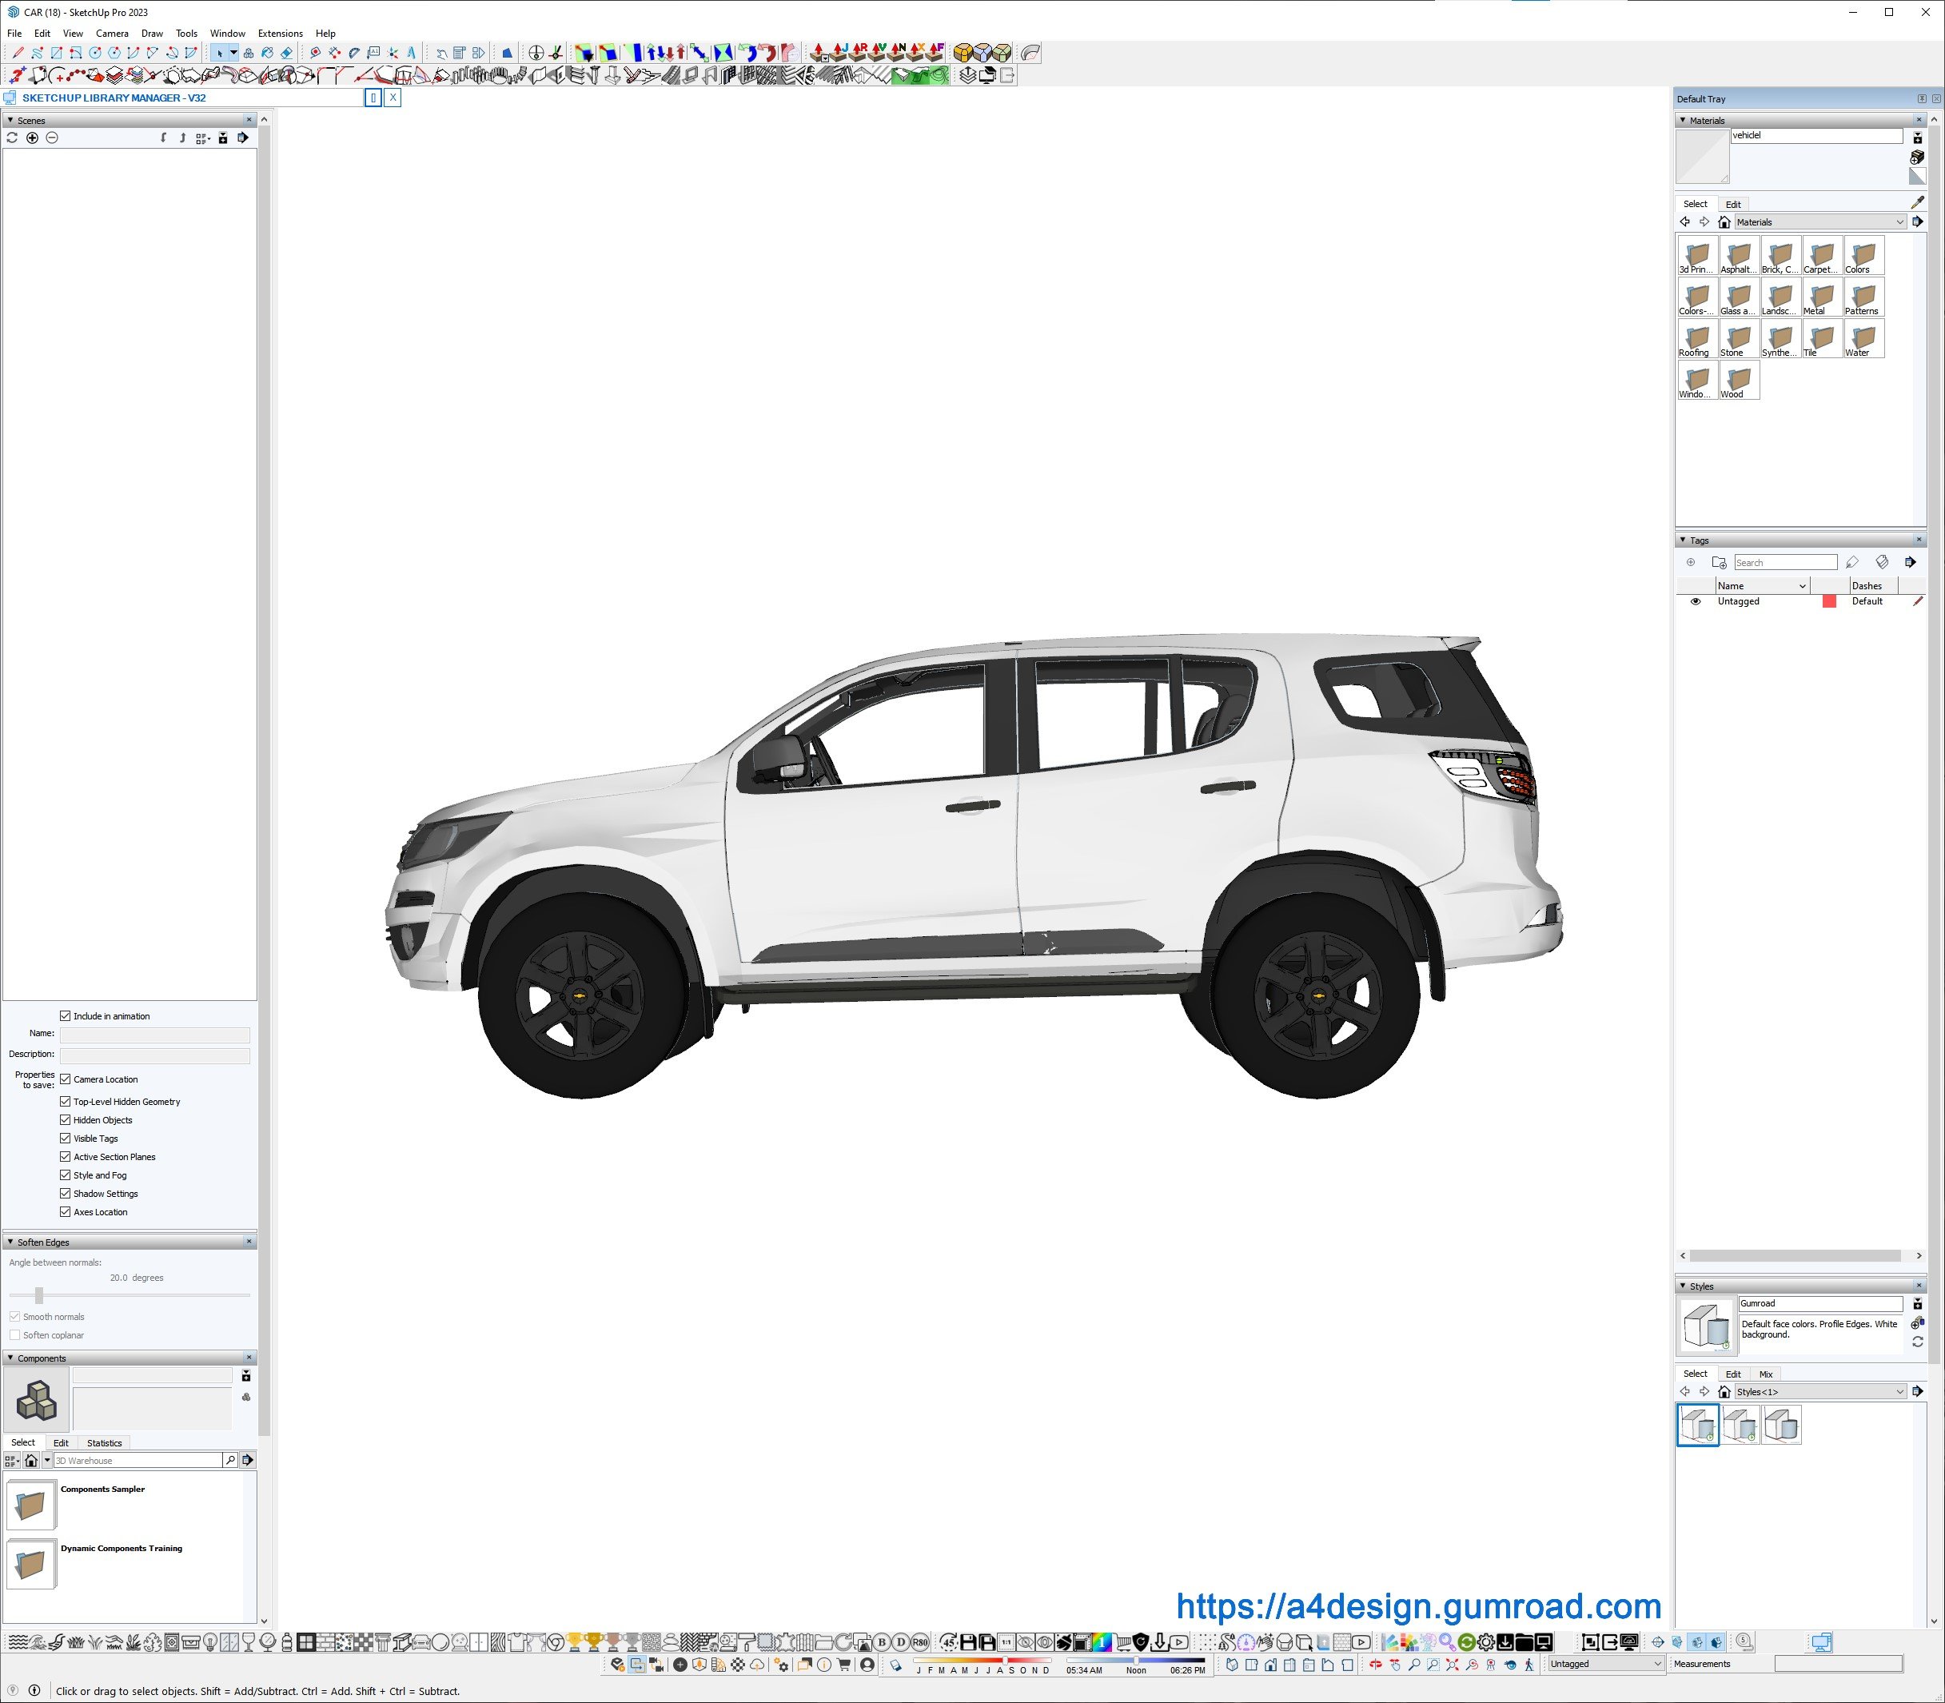Hide the Untagged tag via eye icon
This screenshot has width=1945, height=1703.
pyautogui.click(x=1695, y=601)
